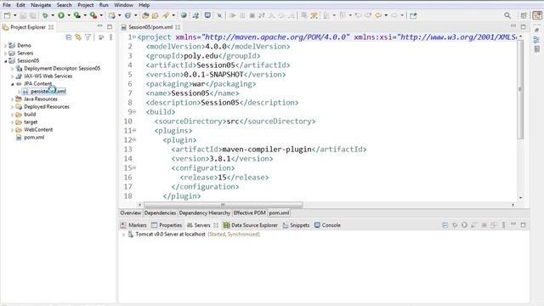The width and height of the screenshot is (544, 306).
Task: Select the WebContent folder
Action: click(38, 129)
